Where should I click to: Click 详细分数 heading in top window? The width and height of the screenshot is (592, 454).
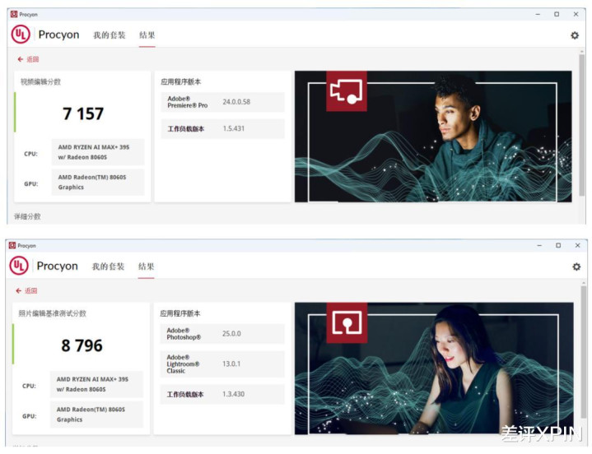click(x=27, y=216)
